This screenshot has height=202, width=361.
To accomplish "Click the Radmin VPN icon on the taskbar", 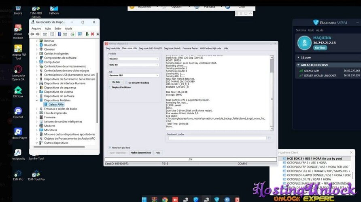I will [x=217, y=200].
